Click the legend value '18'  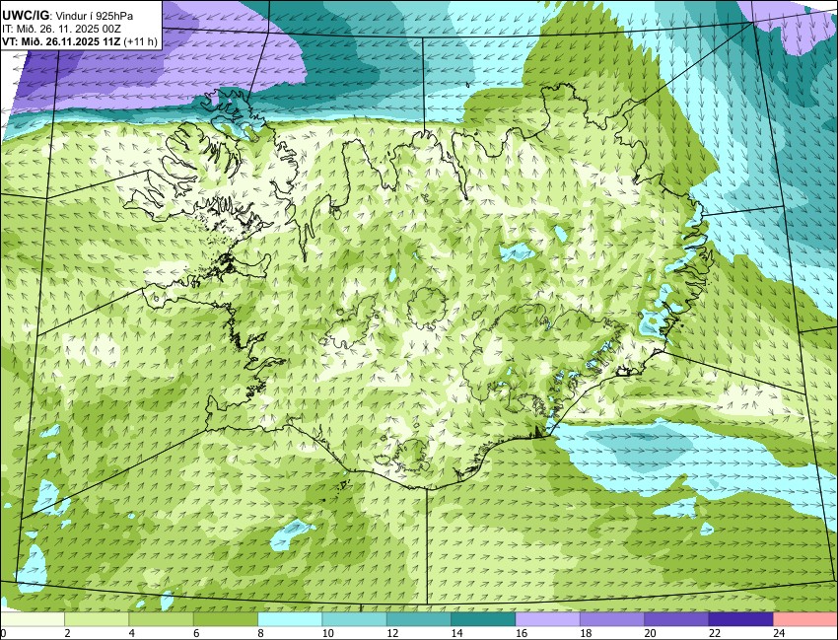(x=586, y=633)
